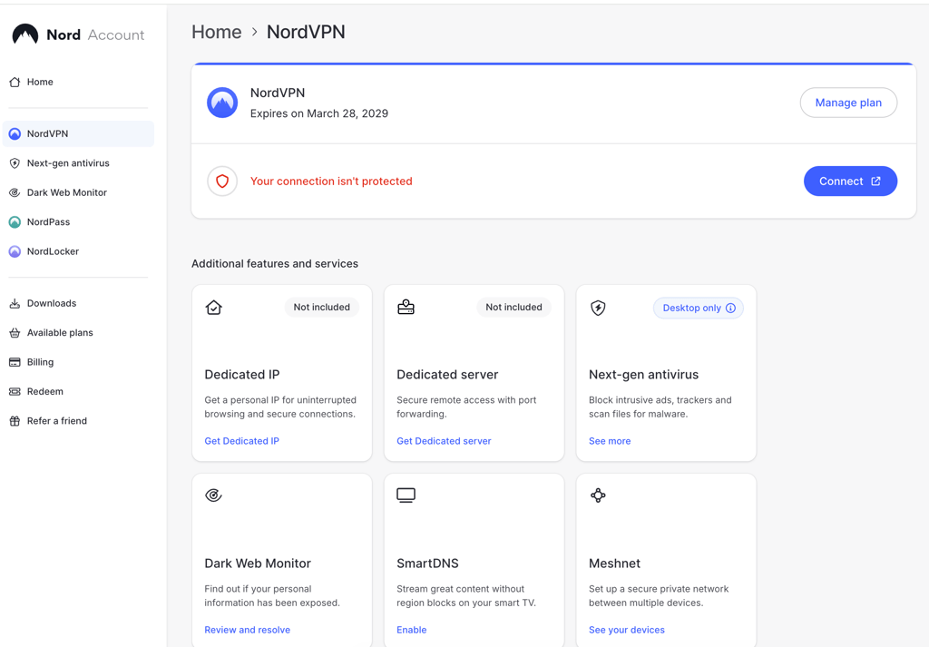Viewport: 929px width, 647px height.
Task: Click the NordPass sidebar icon
Action: point(15,222)
